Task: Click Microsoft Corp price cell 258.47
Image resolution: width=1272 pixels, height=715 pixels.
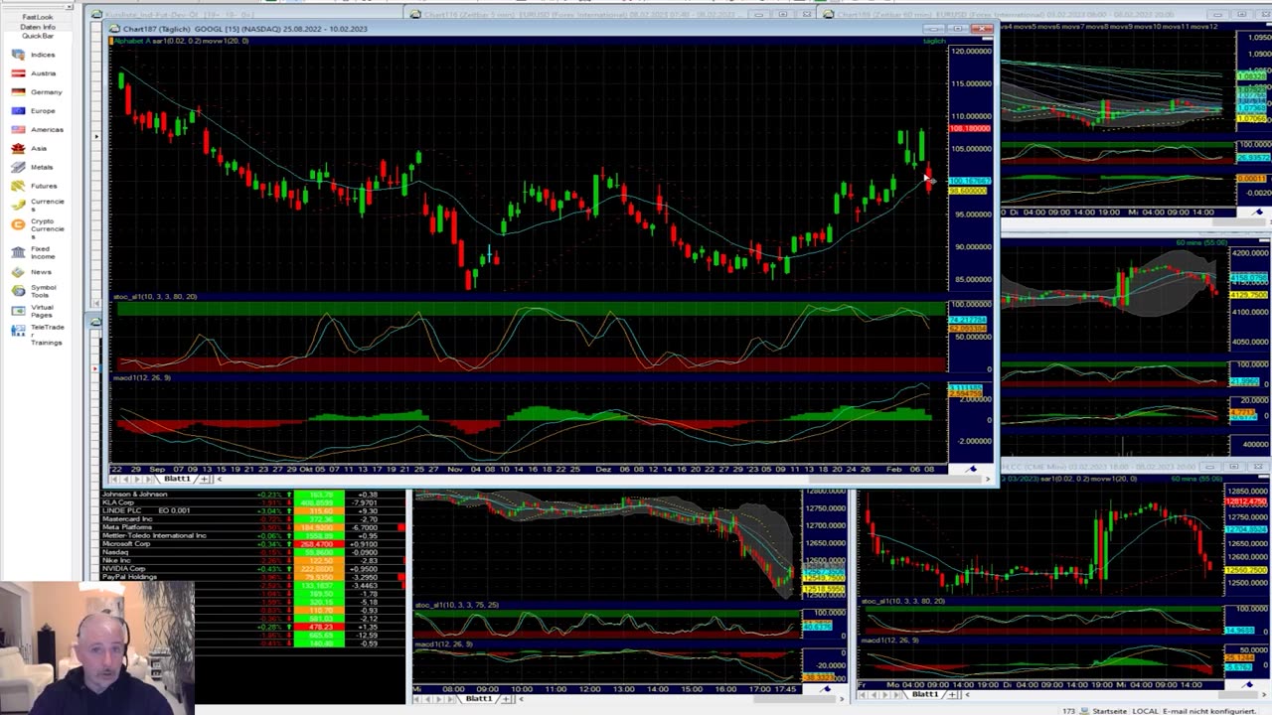Action: point(319,544)
